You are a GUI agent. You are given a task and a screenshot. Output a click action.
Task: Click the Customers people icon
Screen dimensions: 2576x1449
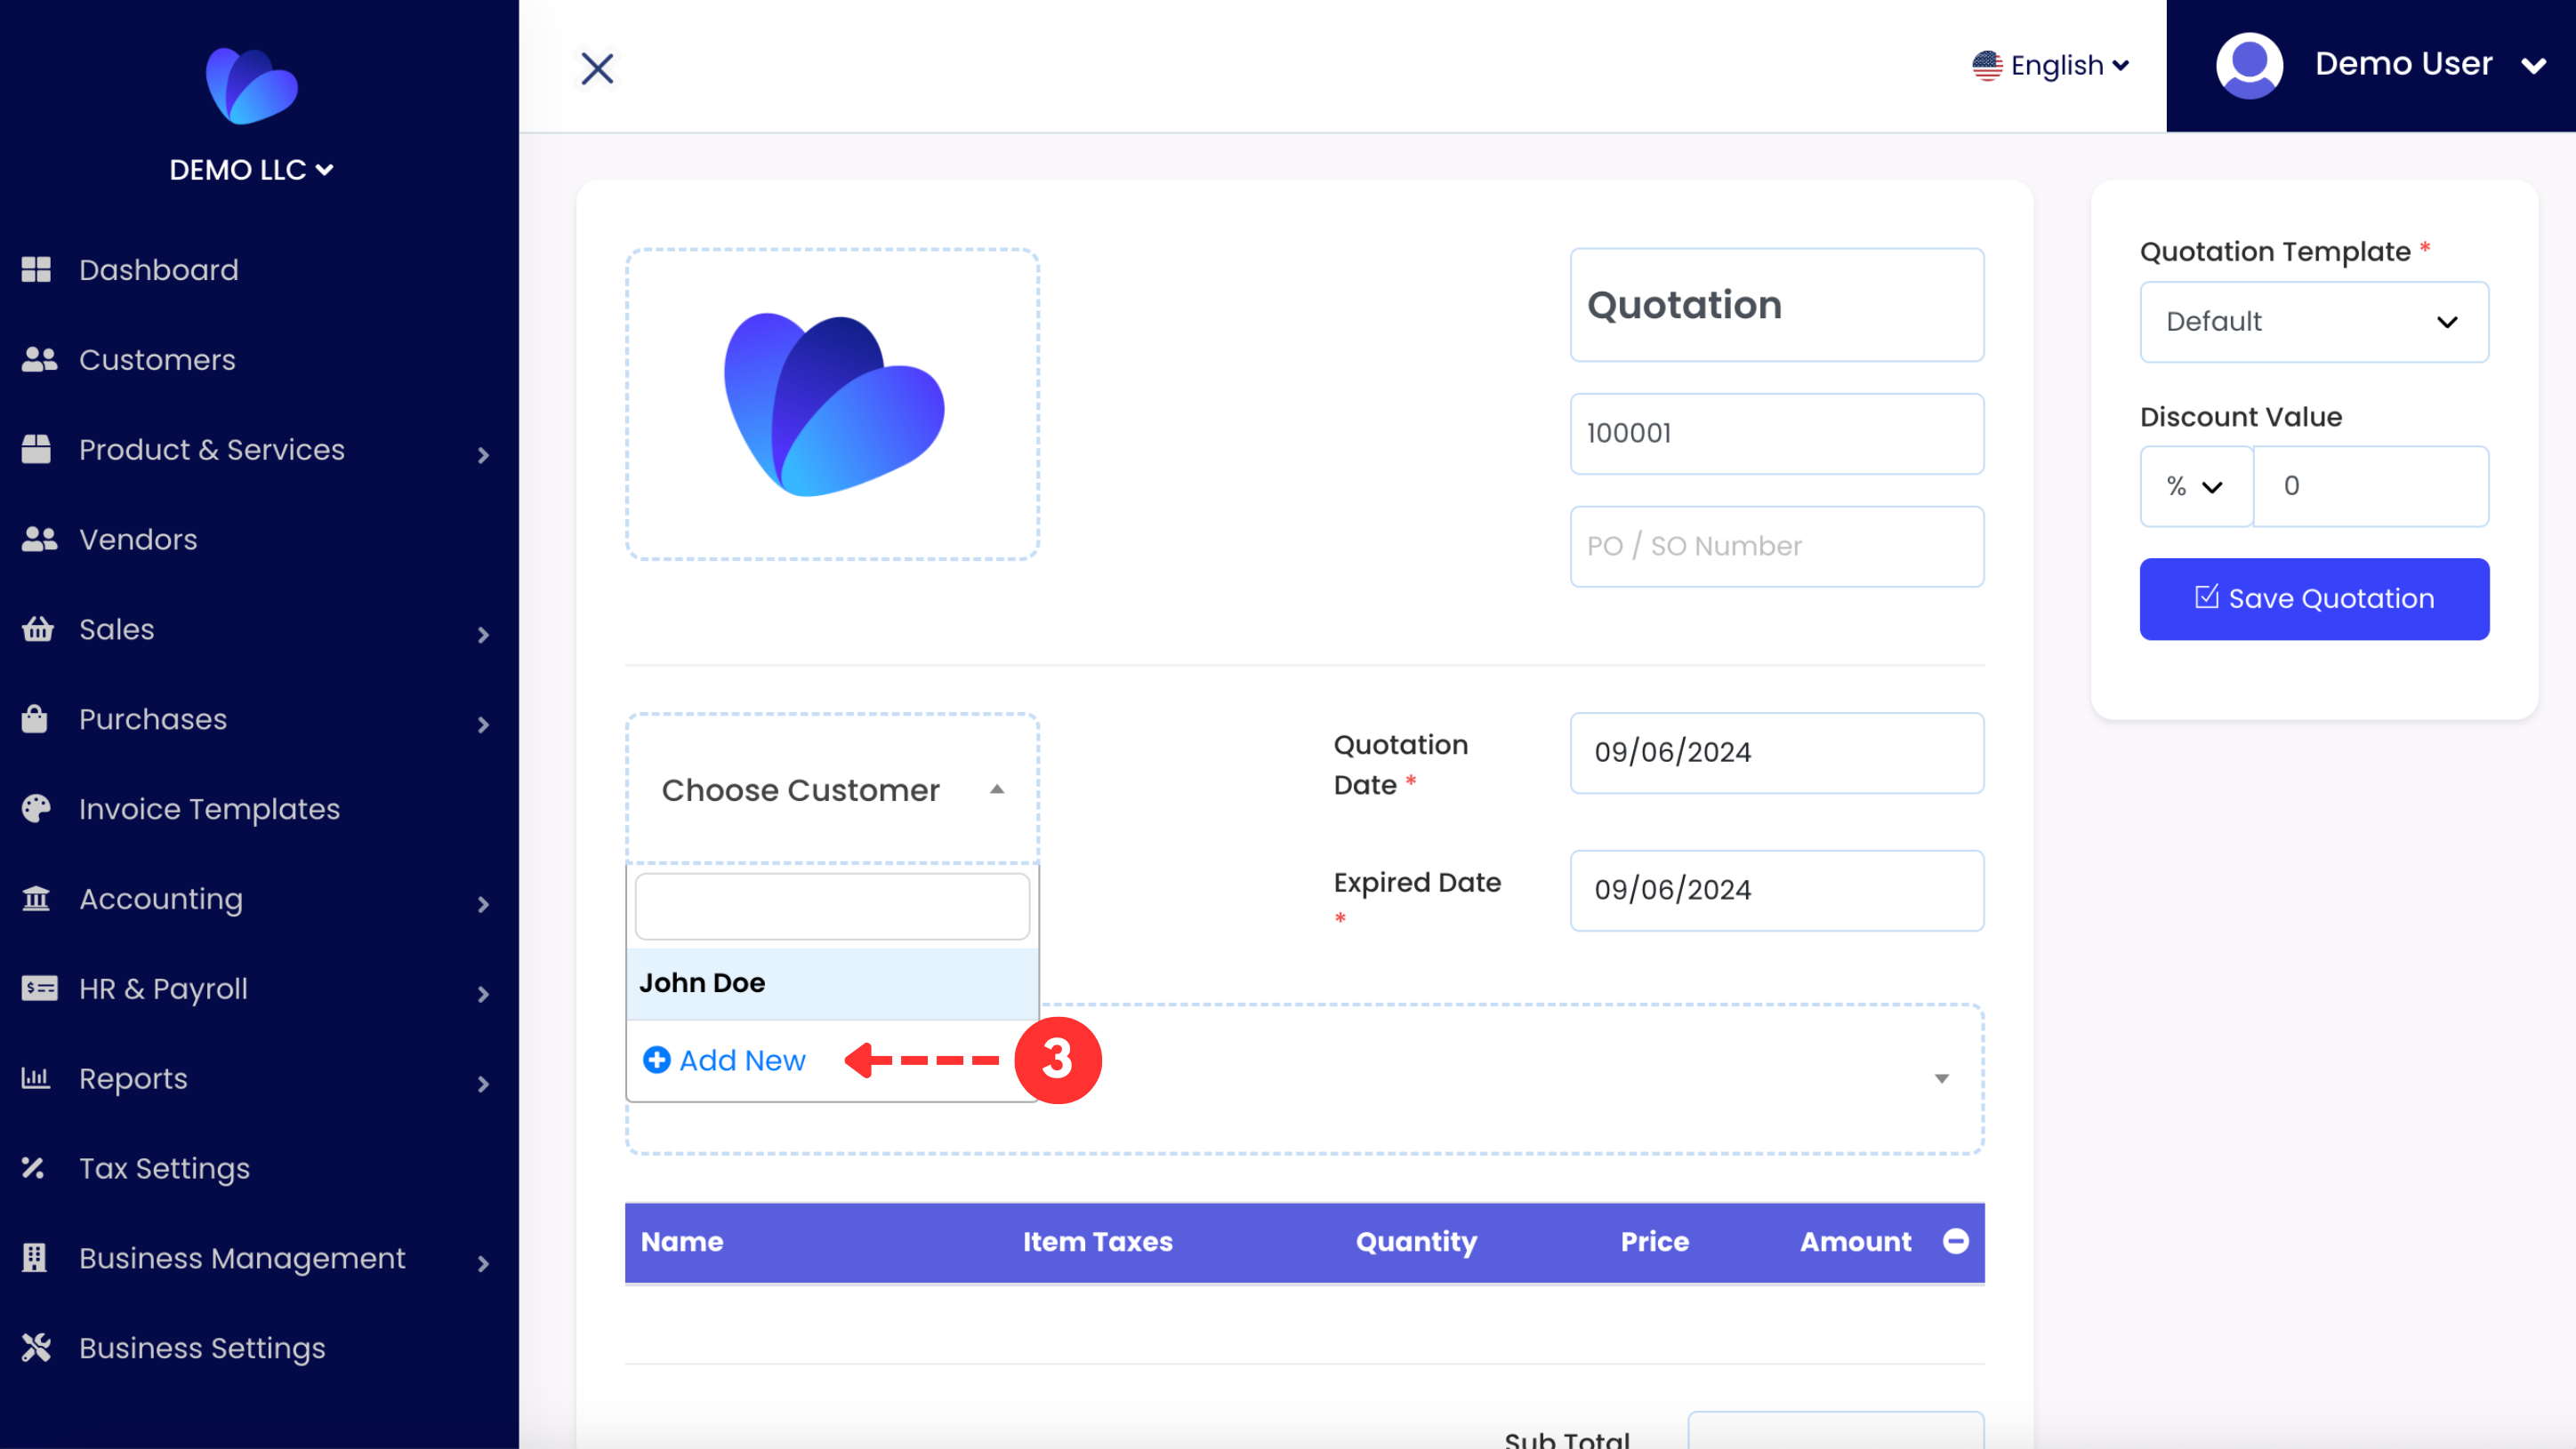click(39, 360)
